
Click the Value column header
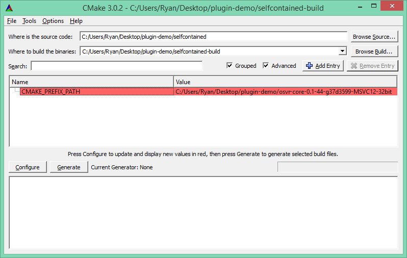(285, 82)
